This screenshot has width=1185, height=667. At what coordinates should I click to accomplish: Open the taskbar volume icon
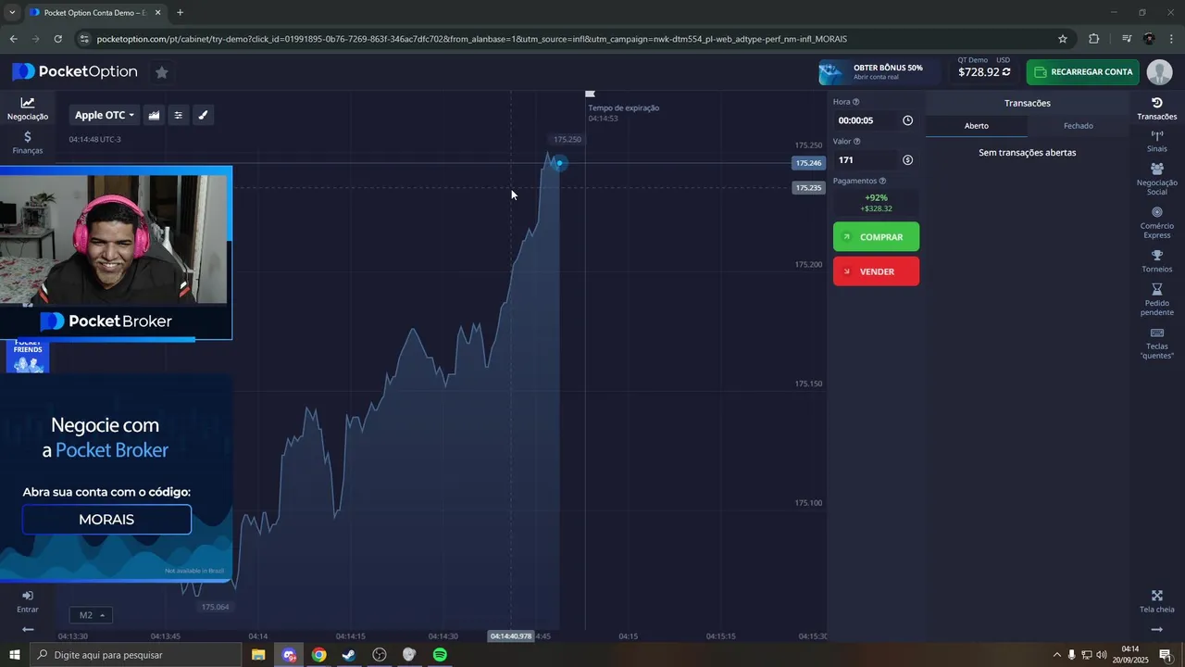(1102, 655)
